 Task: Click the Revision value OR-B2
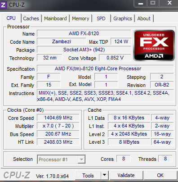pos(162,85)
